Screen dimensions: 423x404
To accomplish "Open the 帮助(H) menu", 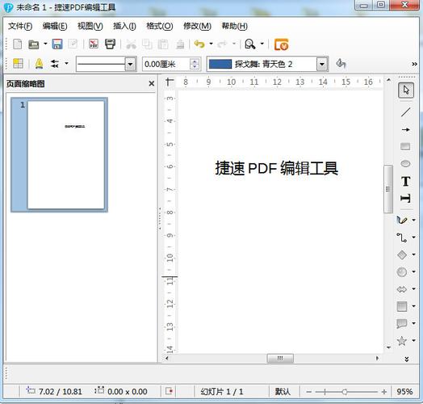I will point(234,26).
